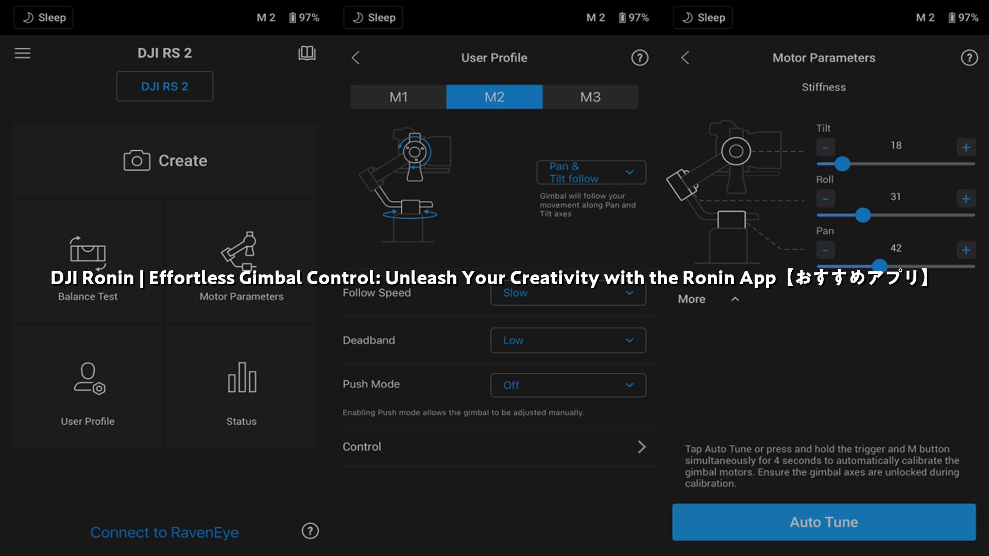Open User Profile tile
This screenshot has height=556, width=989.
pyautogui.click(x=88, y=386)
